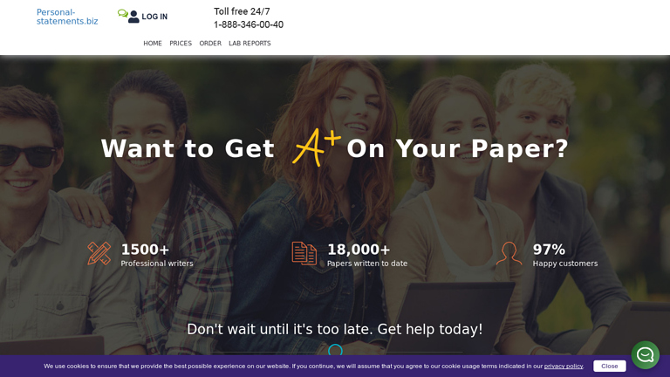Click the orange documents icon
The image size is (670, 377).
[x=304, y=253]
